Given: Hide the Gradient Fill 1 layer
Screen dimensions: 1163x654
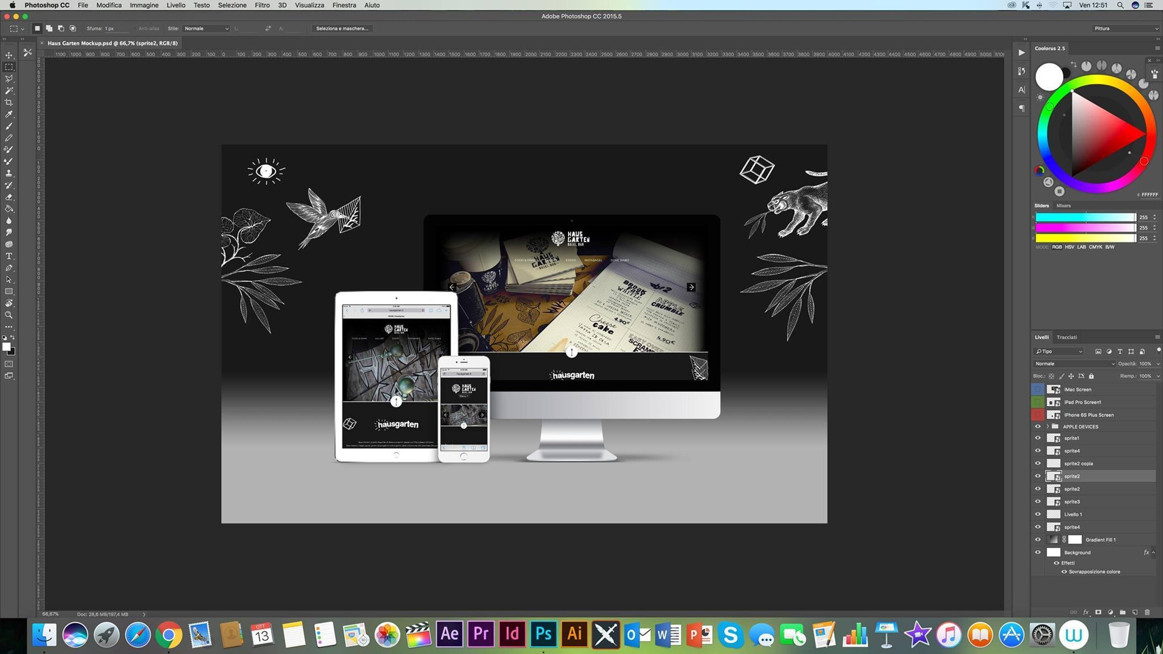Looking at the screenshot, I should pyautogui.click(x=1038, y=540).
